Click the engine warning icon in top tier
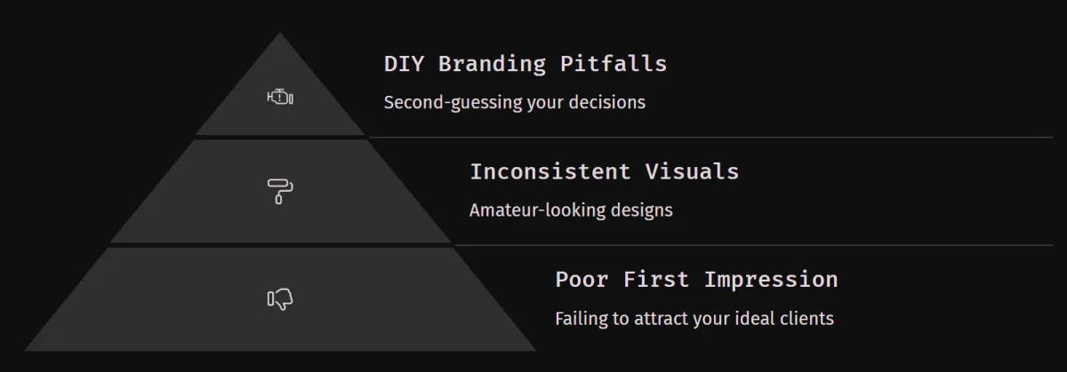1067x372 pixels. pos(280,97)
